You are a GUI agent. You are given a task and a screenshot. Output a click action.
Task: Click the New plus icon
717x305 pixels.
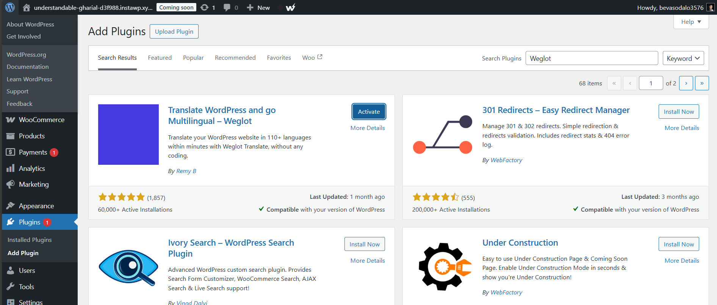click(x=250, y=8)
